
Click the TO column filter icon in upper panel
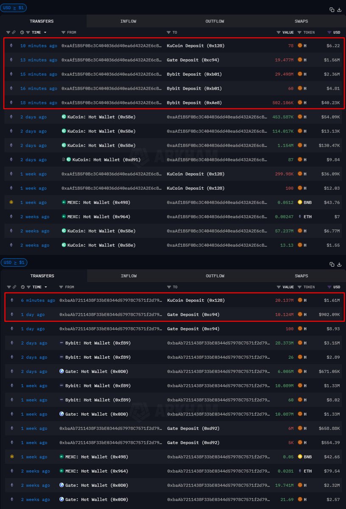169,32
